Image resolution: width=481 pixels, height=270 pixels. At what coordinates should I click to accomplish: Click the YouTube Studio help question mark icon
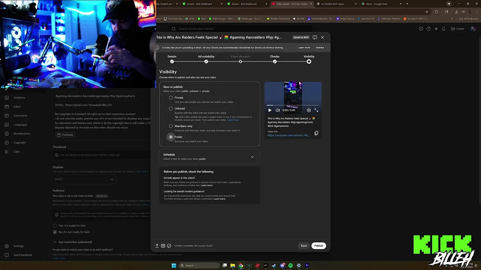coord(429,29)
